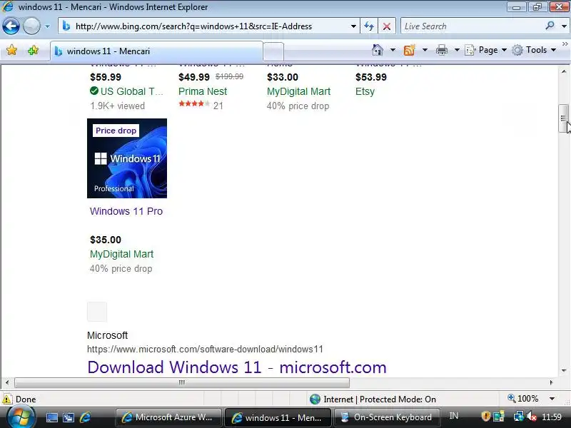Click the Live Search magnifier icon
571x428 pixels.
(x=550, y=26)
